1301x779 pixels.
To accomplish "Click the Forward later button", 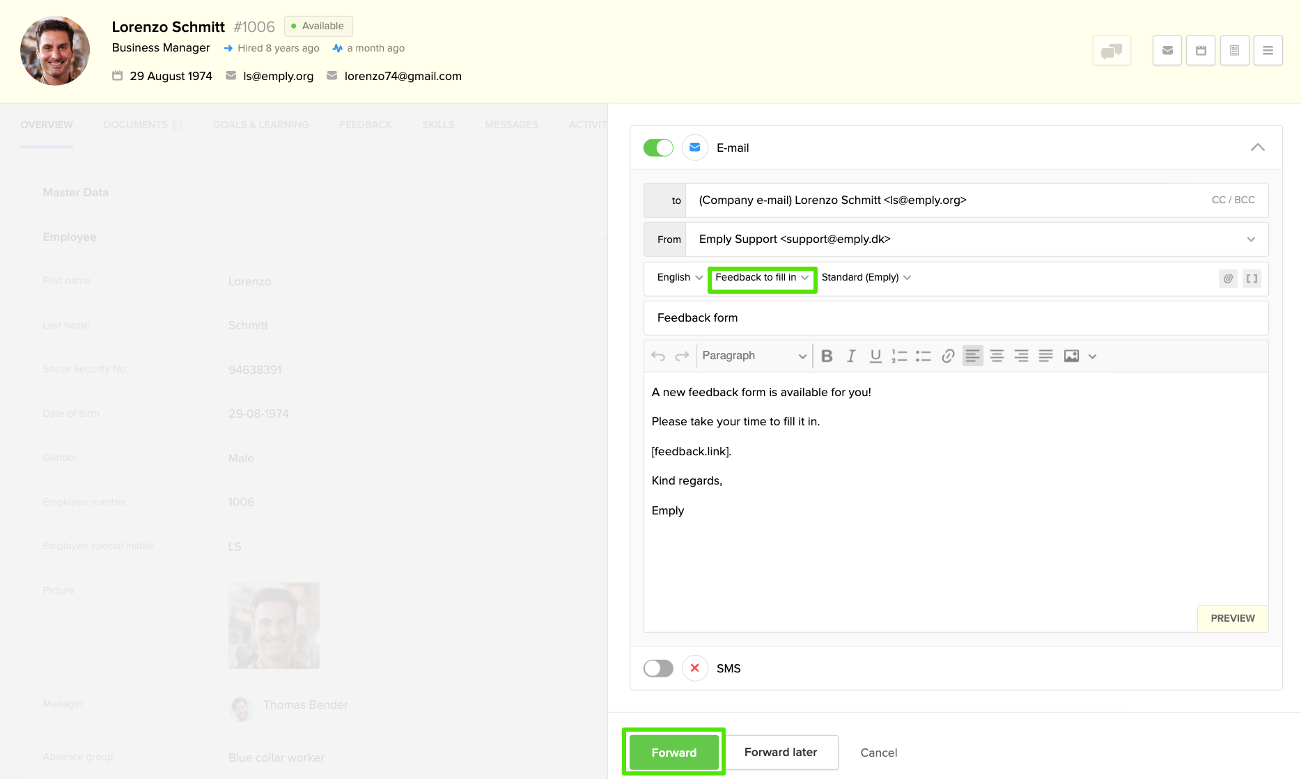I will coord(780,752).
